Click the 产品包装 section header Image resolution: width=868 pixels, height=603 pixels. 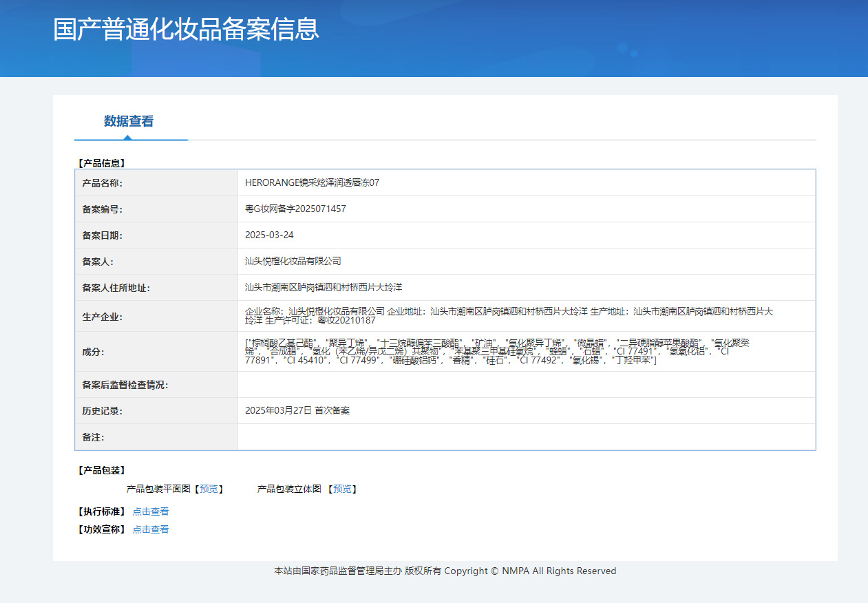101,470
